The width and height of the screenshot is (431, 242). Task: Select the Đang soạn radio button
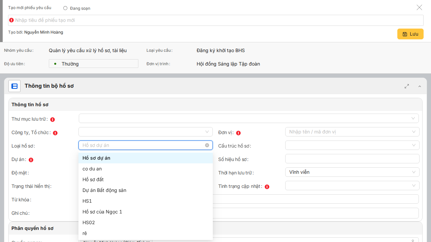[65, 8]
